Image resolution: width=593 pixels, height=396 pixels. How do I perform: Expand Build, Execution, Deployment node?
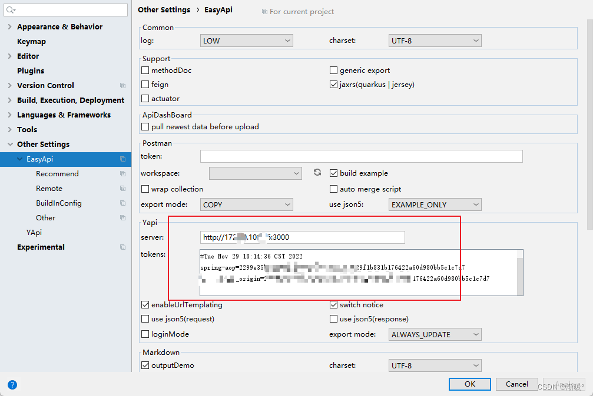[x=10, y=100]
